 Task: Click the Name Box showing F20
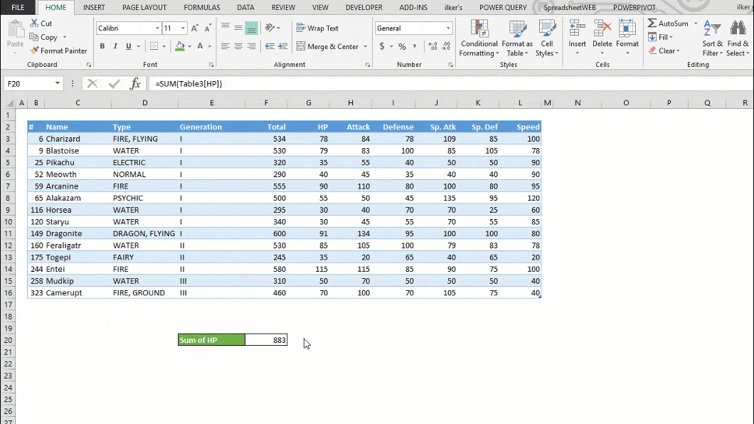tap(28, 83)
